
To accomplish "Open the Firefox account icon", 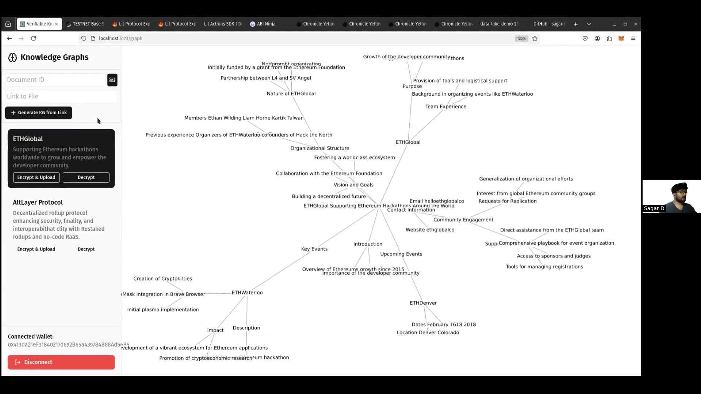I will tap(597, 38).
